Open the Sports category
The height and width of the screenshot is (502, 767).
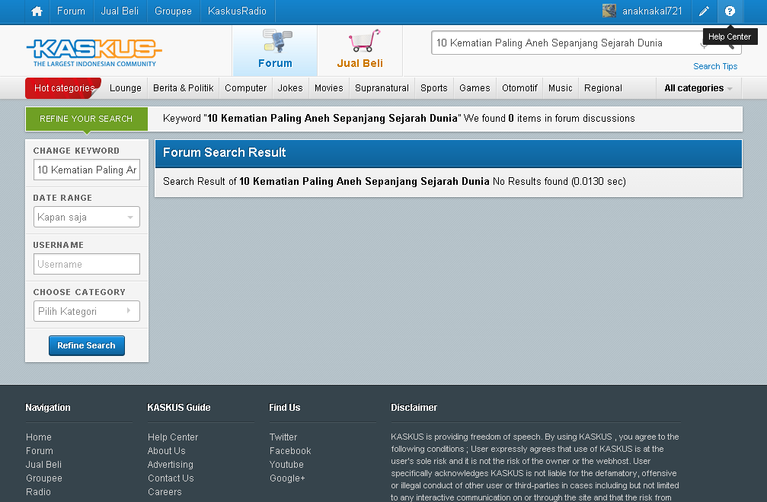pos(434,88)
